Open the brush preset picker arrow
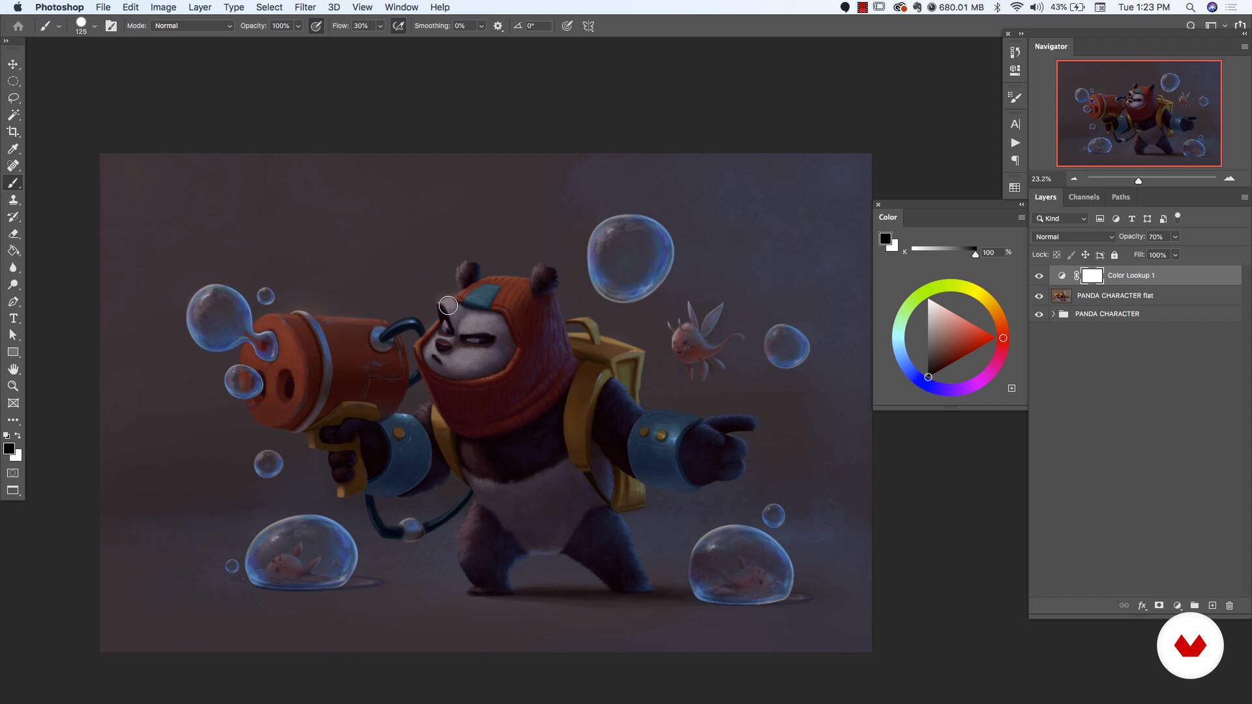Screen dimensions: 1252x704 click(x=95, y=26)
